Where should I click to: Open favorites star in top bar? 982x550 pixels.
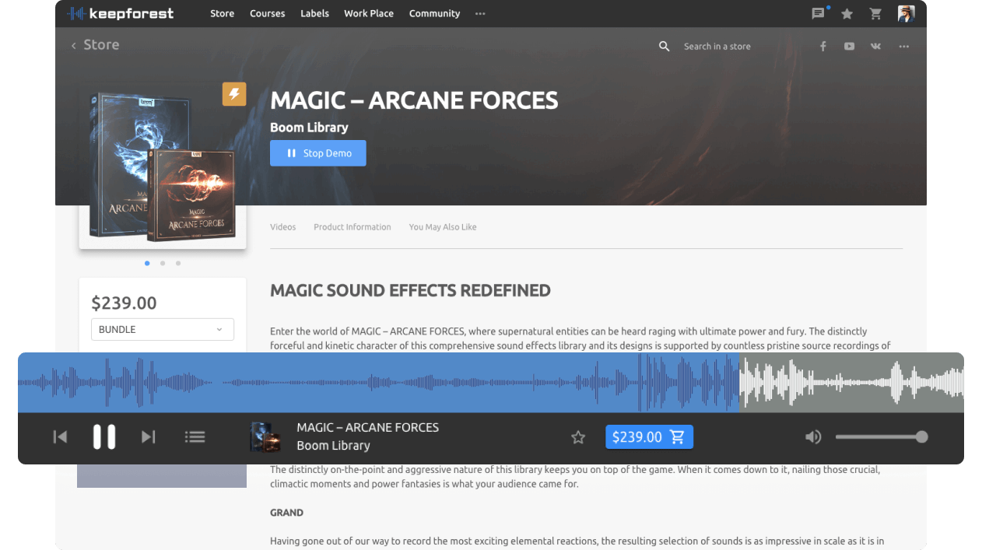click(x=847, y=13)
